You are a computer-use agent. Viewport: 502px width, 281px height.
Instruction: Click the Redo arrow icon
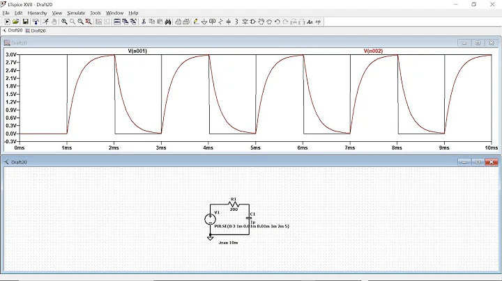click(x=286, y=22)
